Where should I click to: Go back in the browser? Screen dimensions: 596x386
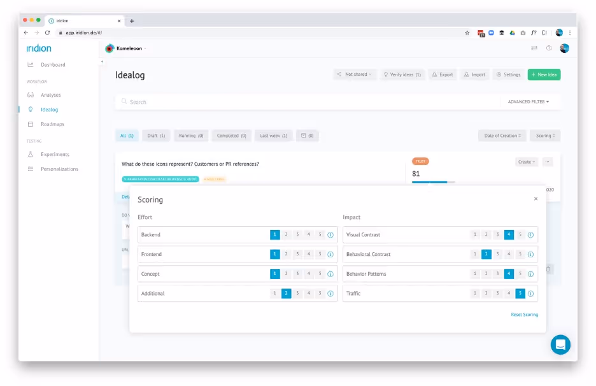click(x=26, y=32)
